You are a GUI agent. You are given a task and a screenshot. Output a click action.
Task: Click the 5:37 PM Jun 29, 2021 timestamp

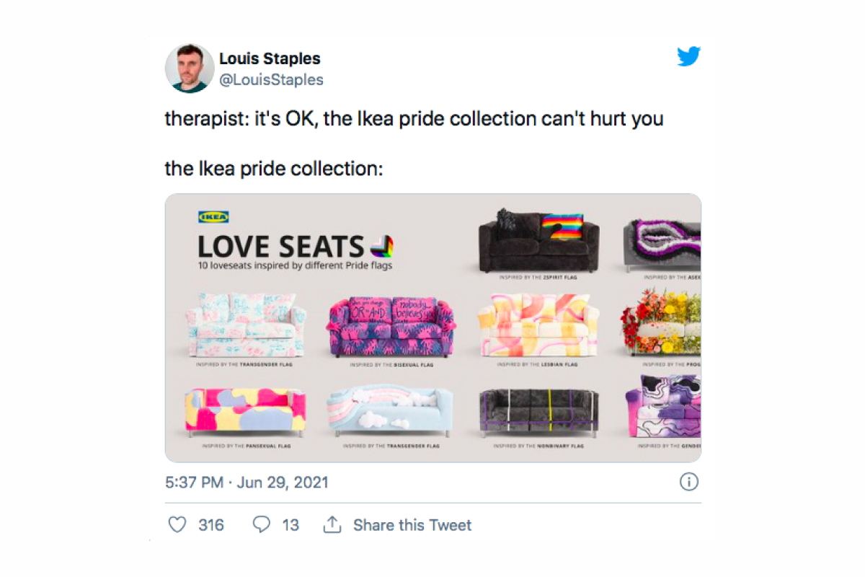pyautogui.click(x=247, y=482)
